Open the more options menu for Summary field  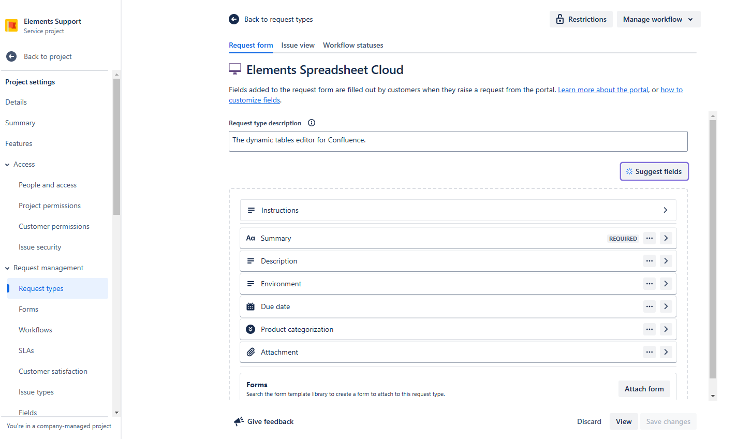pos(650,238)
